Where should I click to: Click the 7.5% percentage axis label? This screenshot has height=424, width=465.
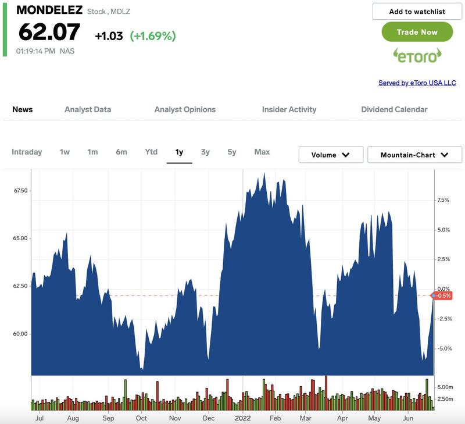coord(443,200)
